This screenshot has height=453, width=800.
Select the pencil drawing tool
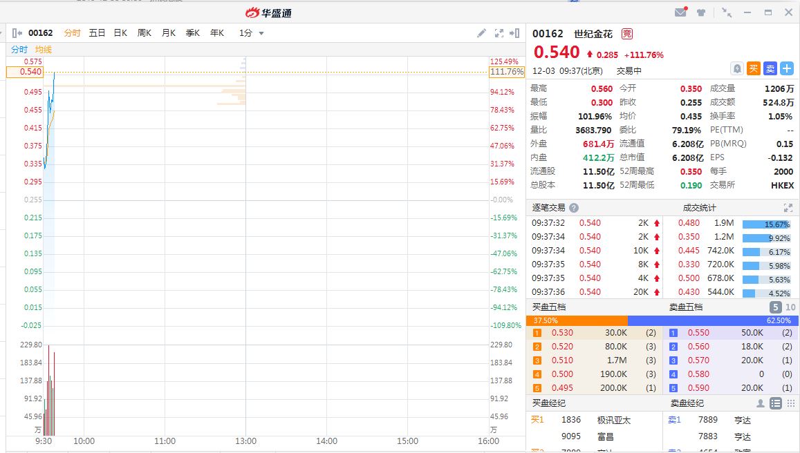482,33
